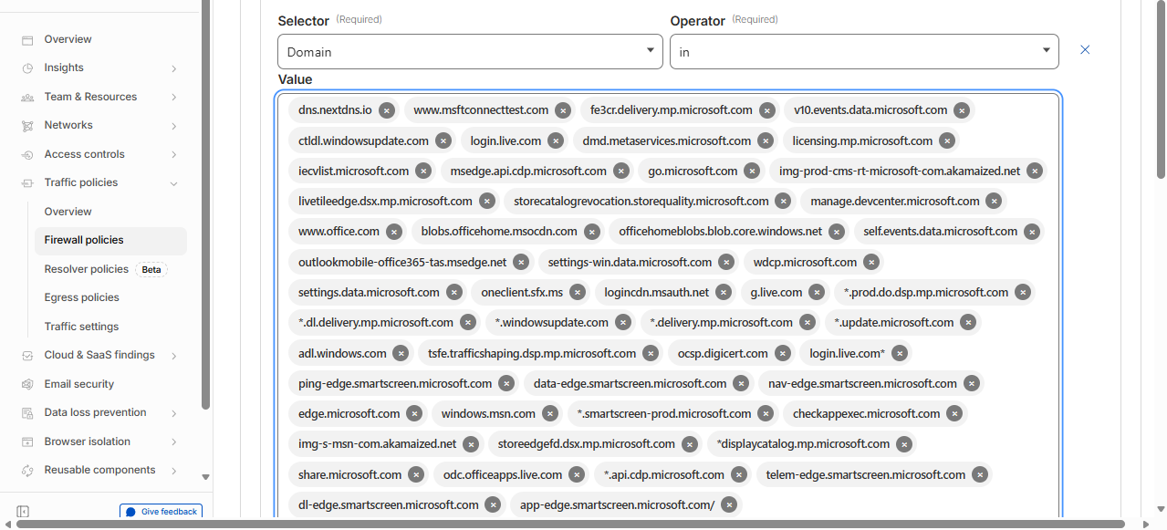The width and height of the screenshot is (1167, 530).
Task: Click the Give feedback button
Action: coord(161,512)
